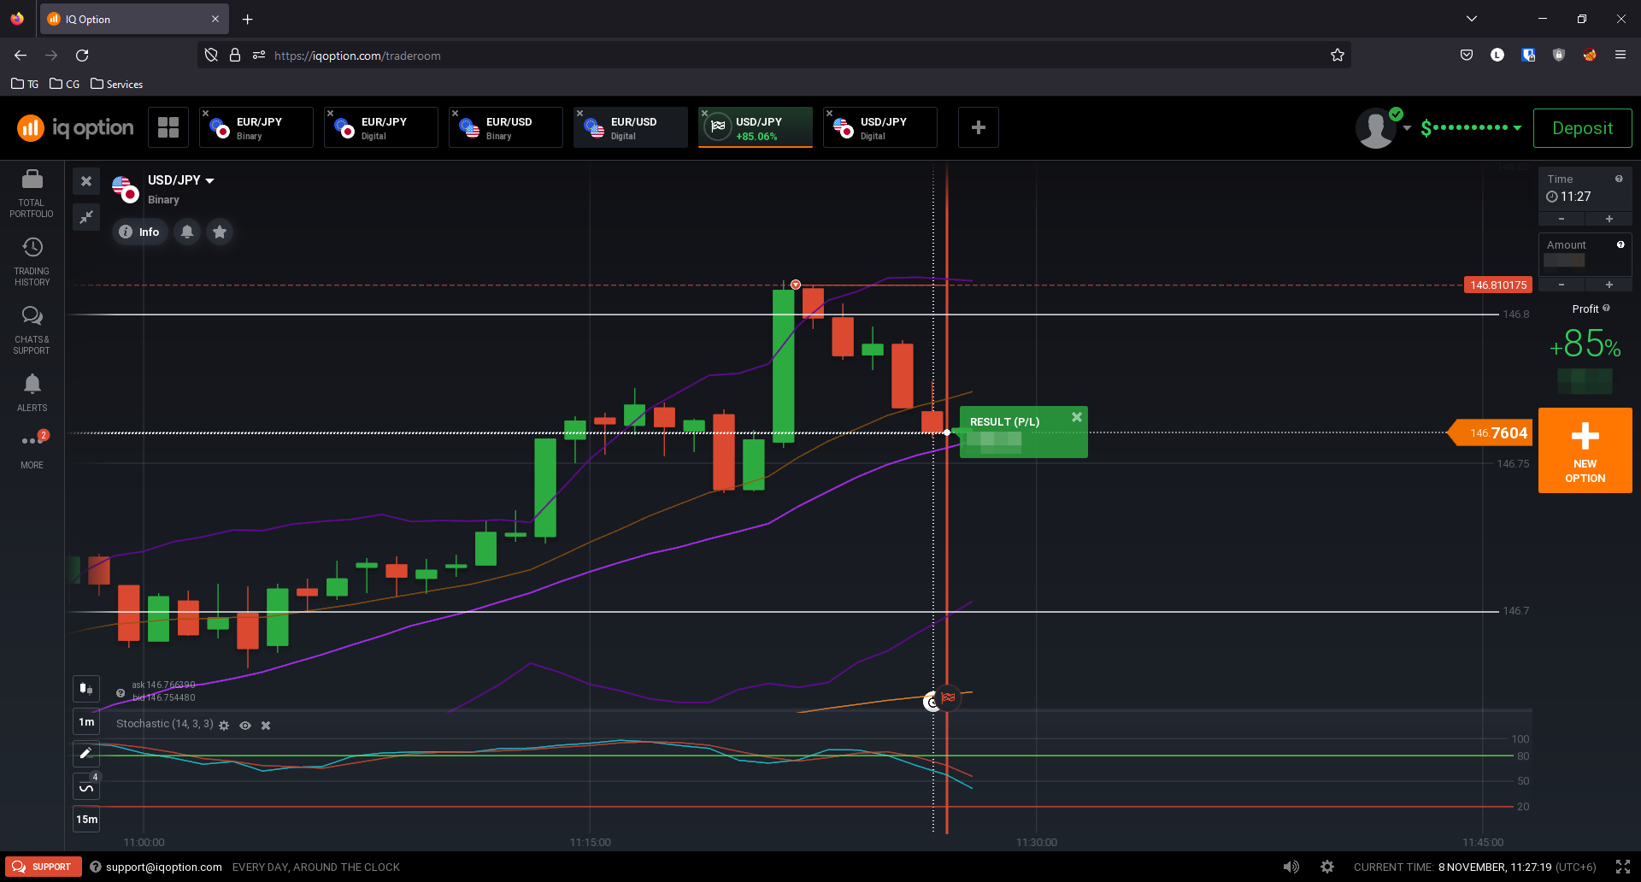Bookmark this page with star
The height and width of the screenshot is (882, 1641).
pyautogui.click(x=1338, y=56)
